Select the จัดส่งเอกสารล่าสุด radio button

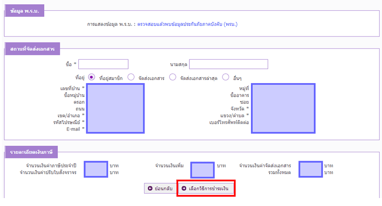(x=173, y=77)
